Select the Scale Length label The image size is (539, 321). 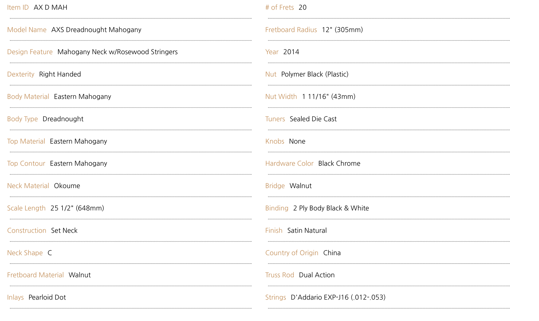[x=26, y=208]
